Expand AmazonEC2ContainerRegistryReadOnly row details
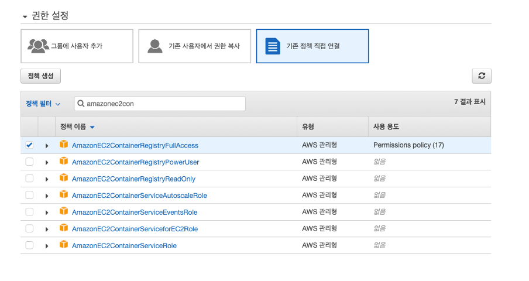 (47, 179)
